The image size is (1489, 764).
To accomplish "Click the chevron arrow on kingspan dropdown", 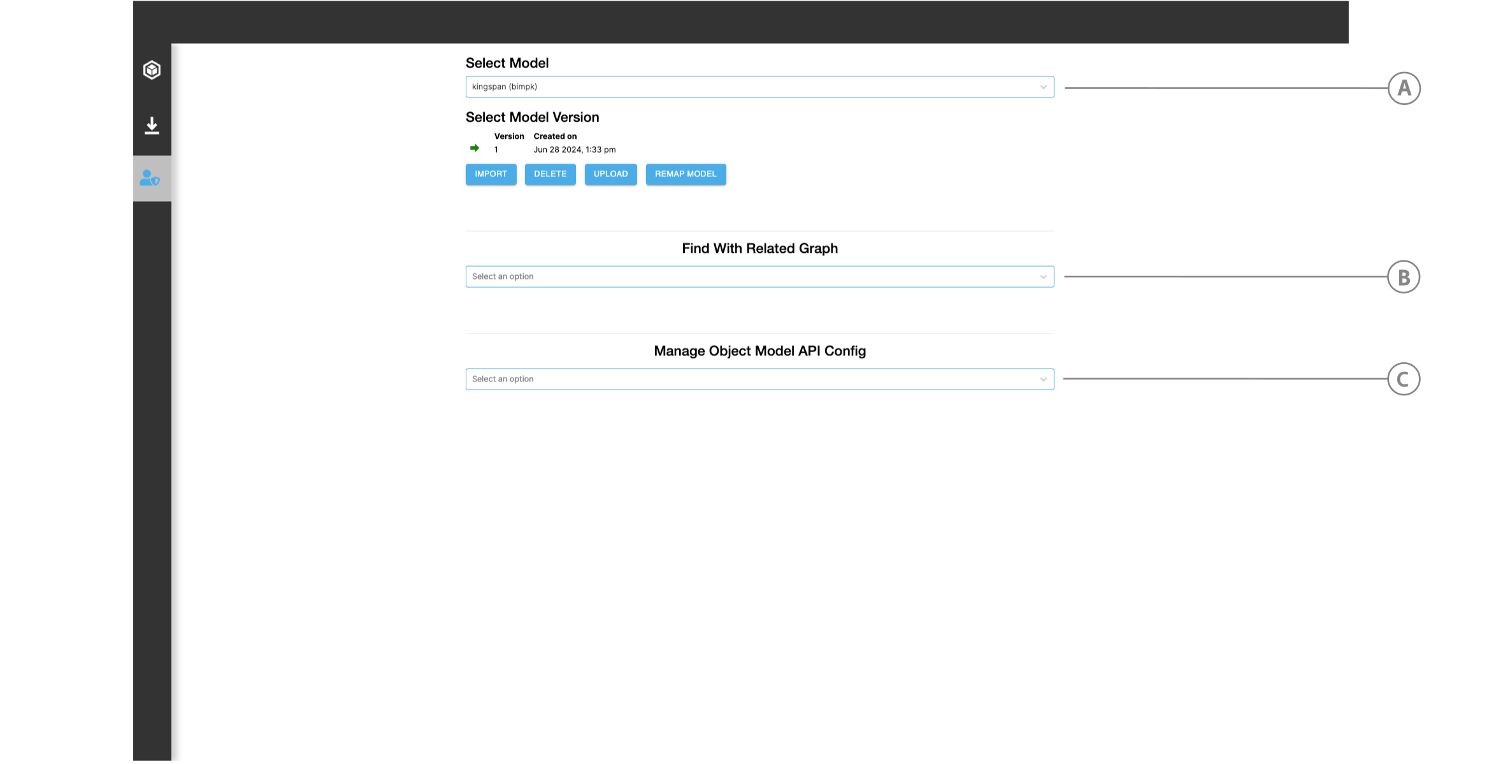I will (1043, 87).
